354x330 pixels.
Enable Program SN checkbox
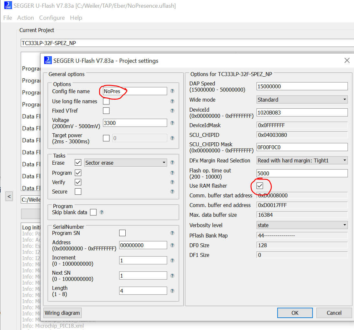tap(122, 233)
